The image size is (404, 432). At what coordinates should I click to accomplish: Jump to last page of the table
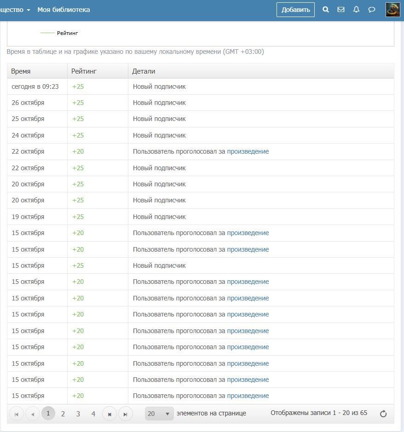(125, 414)
